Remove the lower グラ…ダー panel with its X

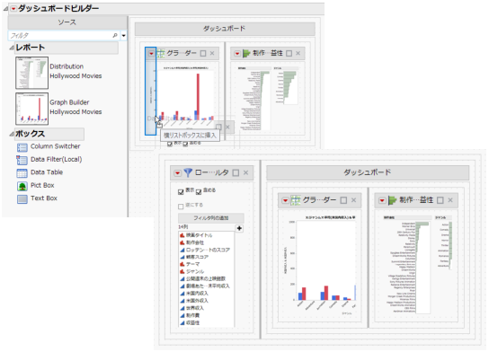pos(353,200)
